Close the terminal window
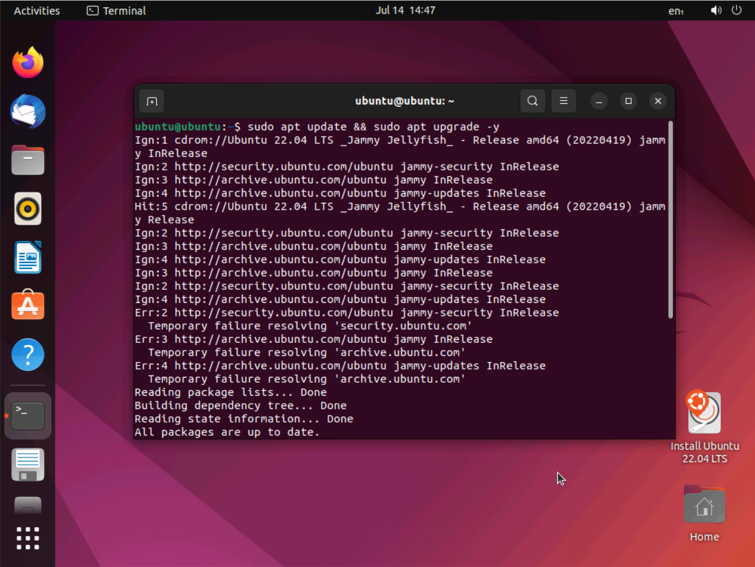The height and width of the screenshot is (567, 755). (x=658, y=101)
